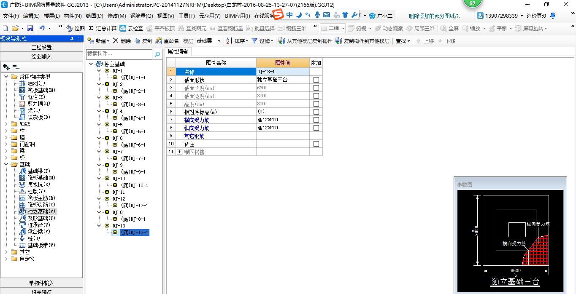Select 筏板主筋(R) in navigation tree
The height and width of the screenshot is (294, 576).
coord(41,198)
